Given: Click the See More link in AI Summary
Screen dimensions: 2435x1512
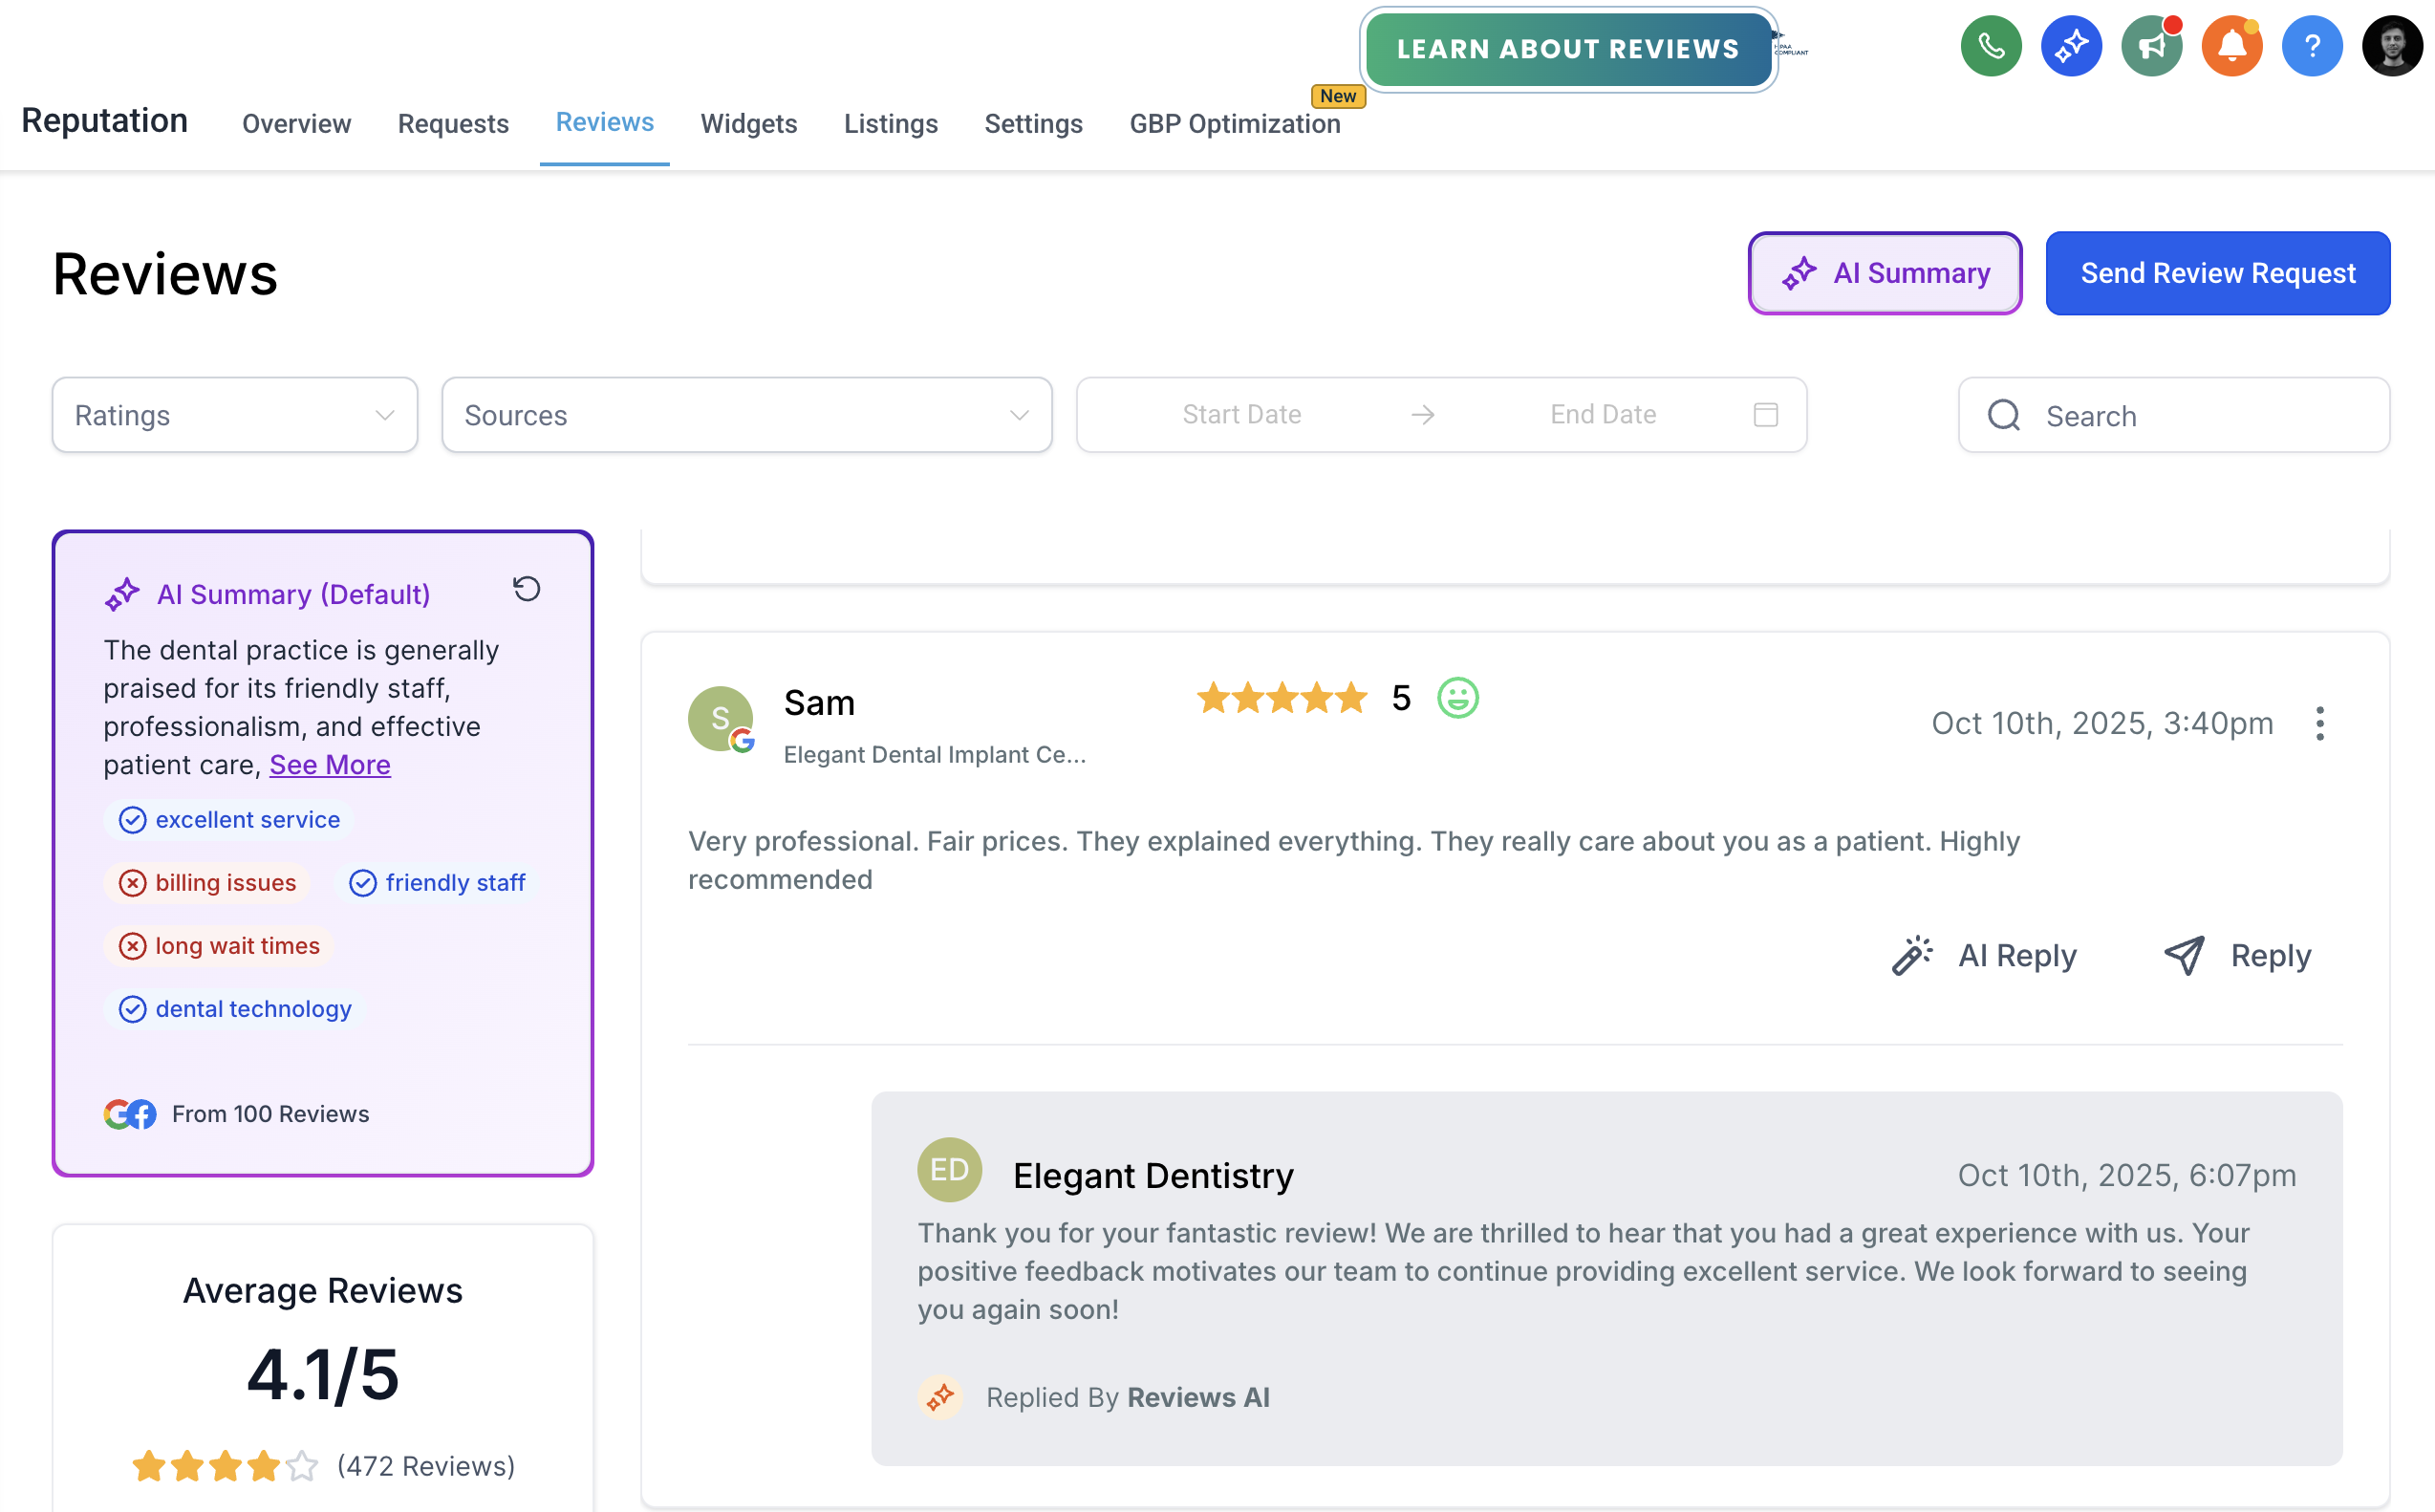Looking at the screenshot, I should tap(330, 765).
